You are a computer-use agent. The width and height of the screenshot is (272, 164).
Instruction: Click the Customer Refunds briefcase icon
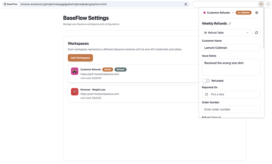coord(75,71)
